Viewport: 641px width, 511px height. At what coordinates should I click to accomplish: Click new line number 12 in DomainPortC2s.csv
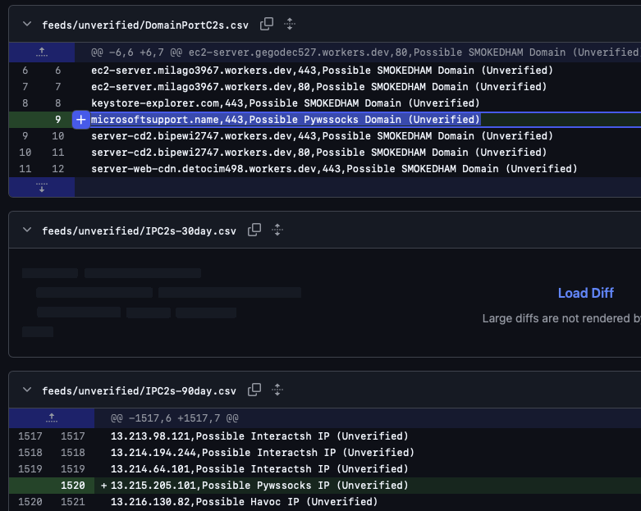click(x=58, y=169)
